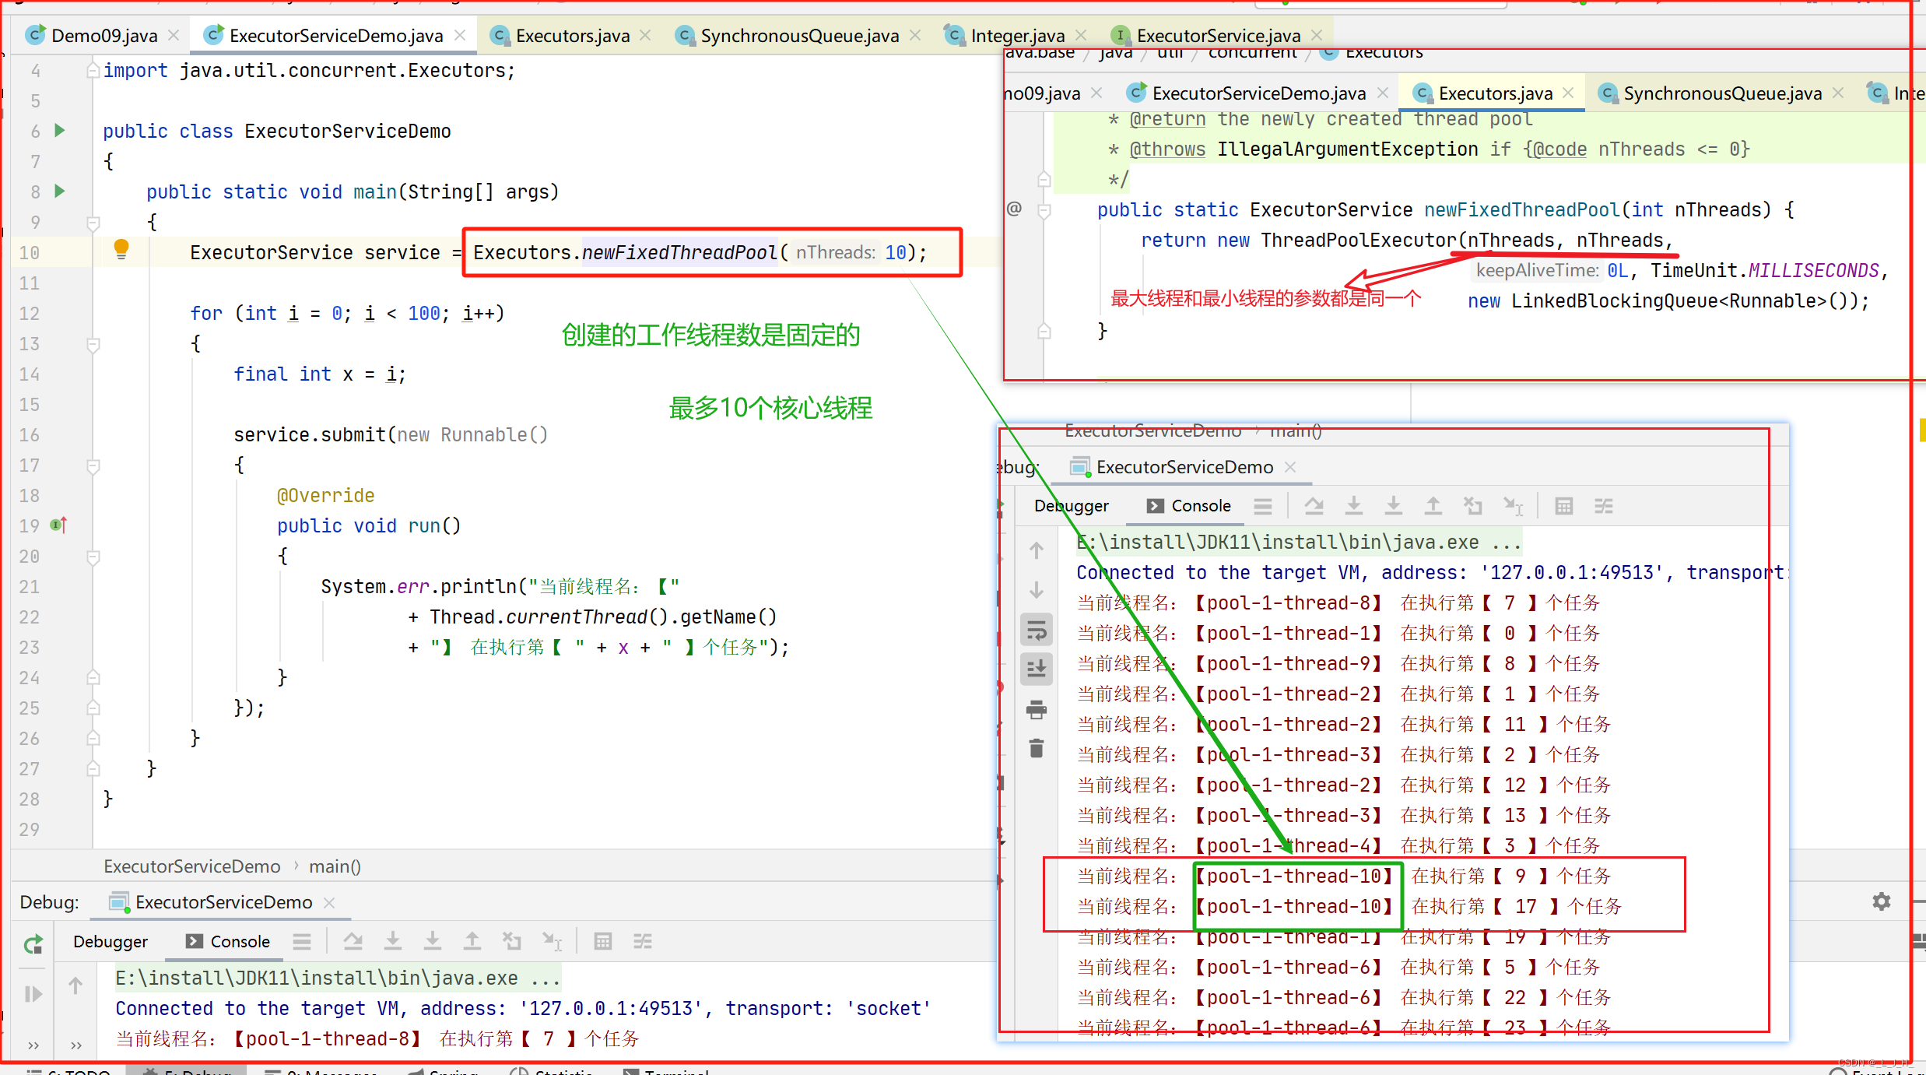Click the up-arrow icon in inset console sidebar

pos(1037,551)
